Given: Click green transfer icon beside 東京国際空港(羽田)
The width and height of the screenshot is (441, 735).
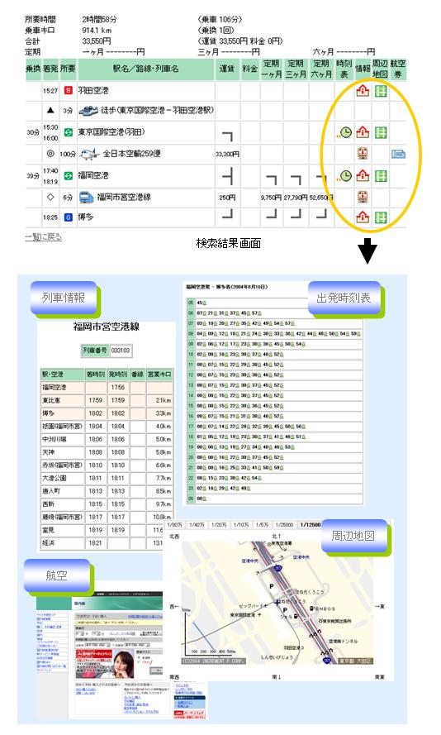Looking at the screenshot, I should coord(69,132).
